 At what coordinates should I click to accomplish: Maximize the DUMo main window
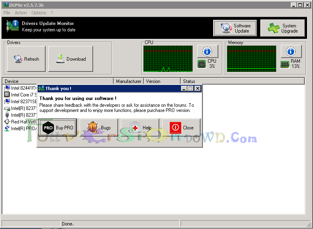coord(300,5)
